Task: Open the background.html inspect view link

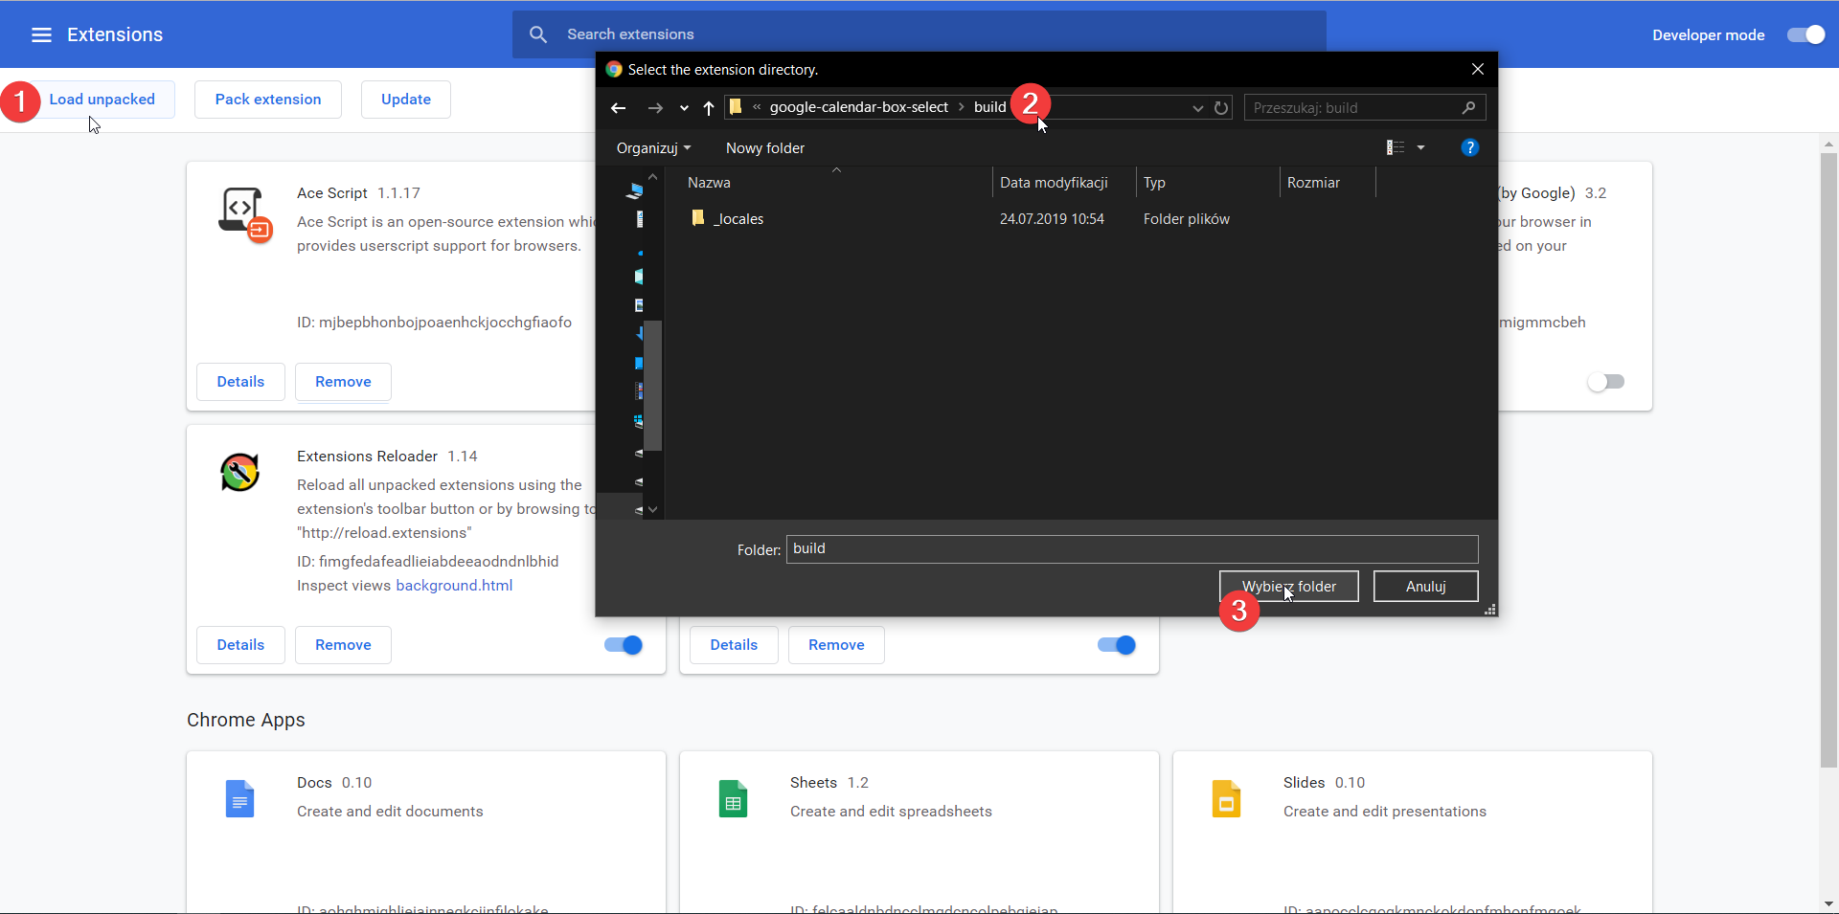Action: (454, 586)
